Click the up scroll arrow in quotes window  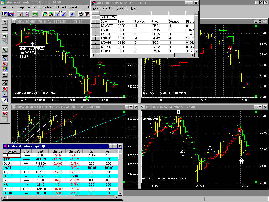[120, 151]
